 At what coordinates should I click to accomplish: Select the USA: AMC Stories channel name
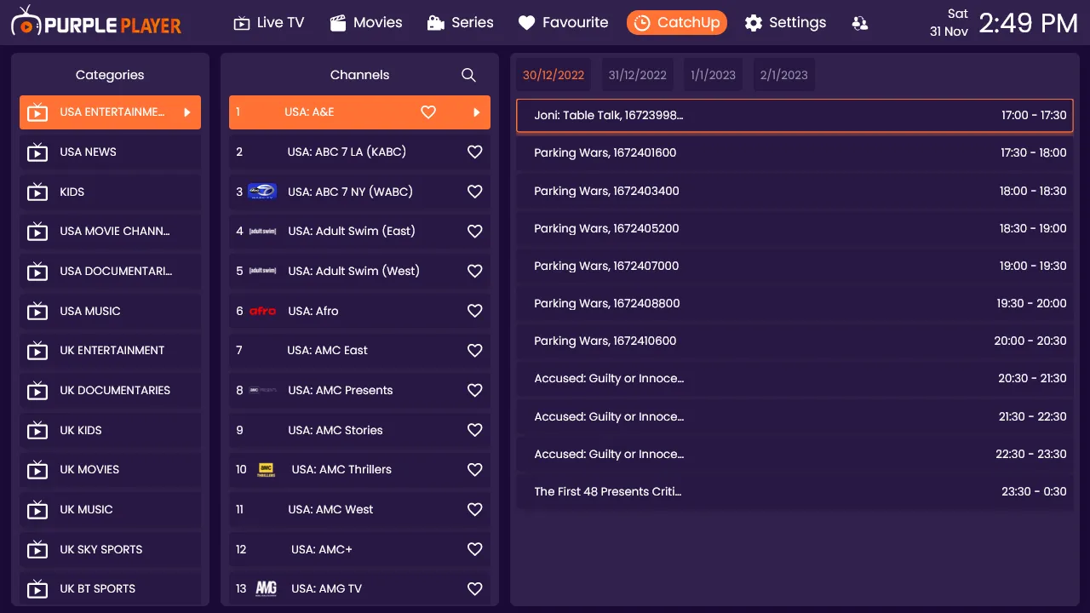pos(336,430)
